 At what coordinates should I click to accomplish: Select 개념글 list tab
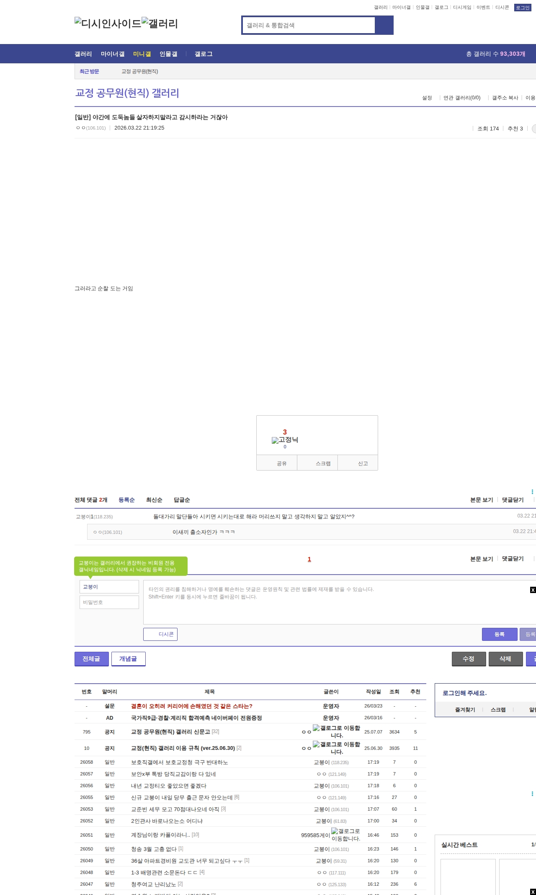(x=129, y=659)
